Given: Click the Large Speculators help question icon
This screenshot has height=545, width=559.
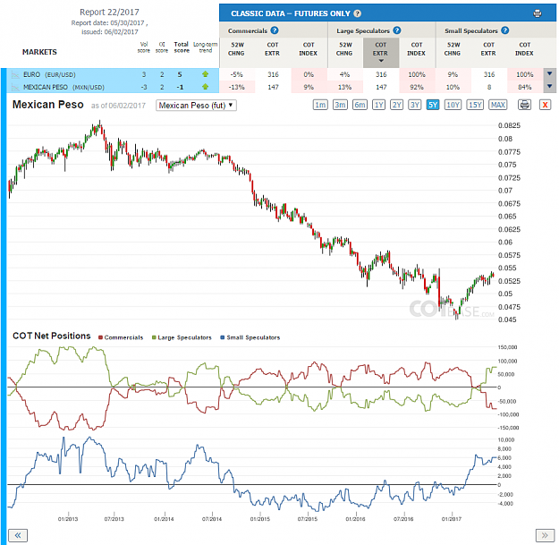Looking at the screenshot, I should (x=397, y=30).
